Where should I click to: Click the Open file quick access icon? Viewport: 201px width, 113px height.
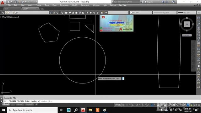(12, 2)
